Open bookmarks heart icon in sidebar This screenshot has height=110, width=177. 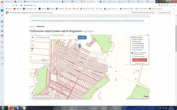coord(2,53)
